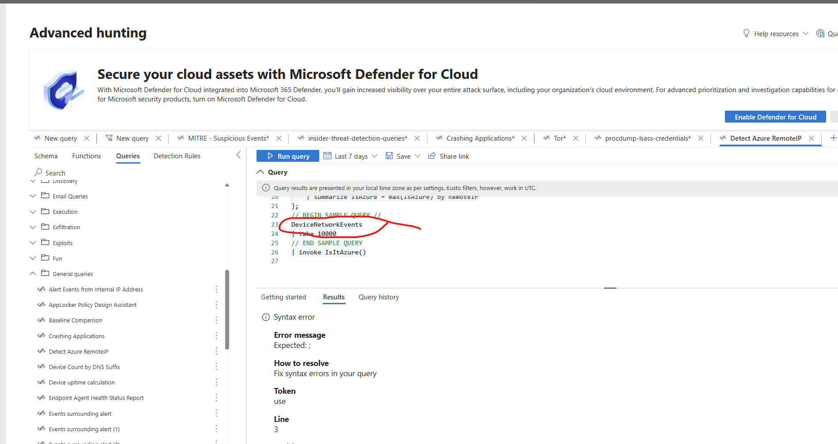Close the Tor tab
The image size is (838, 444).
click(x=576, y=138)
